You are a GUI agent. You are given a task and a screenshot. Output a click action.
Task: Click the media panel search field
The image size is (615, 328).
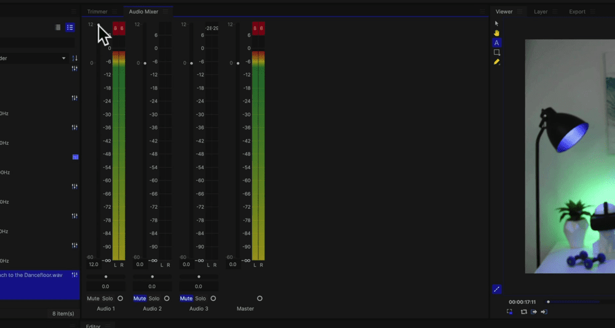[38, 43]
